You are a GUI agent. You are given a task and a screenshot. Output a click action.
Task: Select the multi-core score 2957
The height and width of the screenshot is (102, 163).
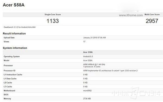click(x=152, y=21)
